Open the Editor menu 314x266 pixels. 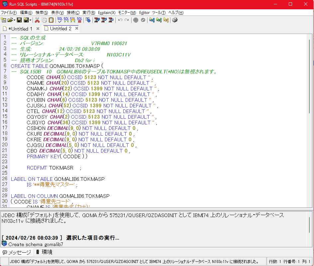(144, 13)
